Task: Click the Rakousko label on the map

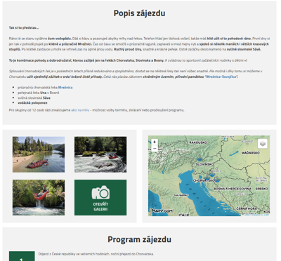Action: tap(198, 142)
